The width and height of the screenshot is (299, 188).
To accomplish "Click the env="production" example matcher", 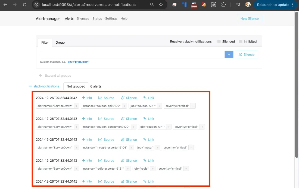I will (79, 62).
